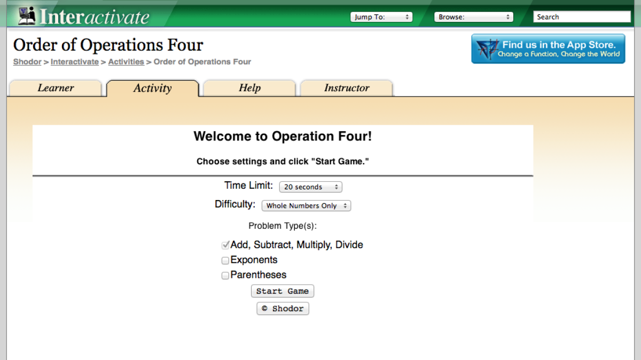Uncheck Add, Subtract, Multiply, Divide
641x360 pixels.
(225, 245)
